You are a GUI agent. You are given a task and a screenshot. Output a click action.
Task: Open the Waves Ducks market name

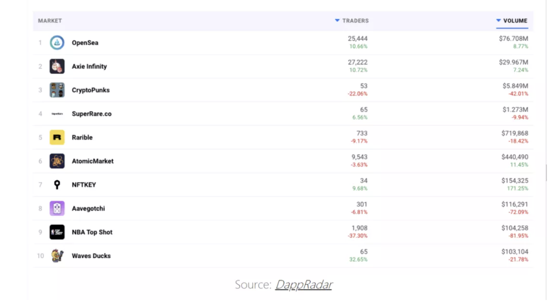(91, 256)
